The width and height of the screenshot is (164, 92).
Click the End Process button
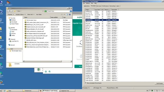tap(159, 83)
